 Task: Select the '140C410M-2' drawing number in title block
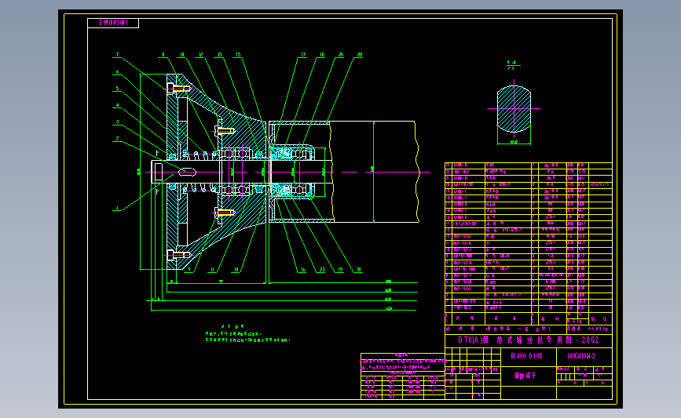point(581,356)
